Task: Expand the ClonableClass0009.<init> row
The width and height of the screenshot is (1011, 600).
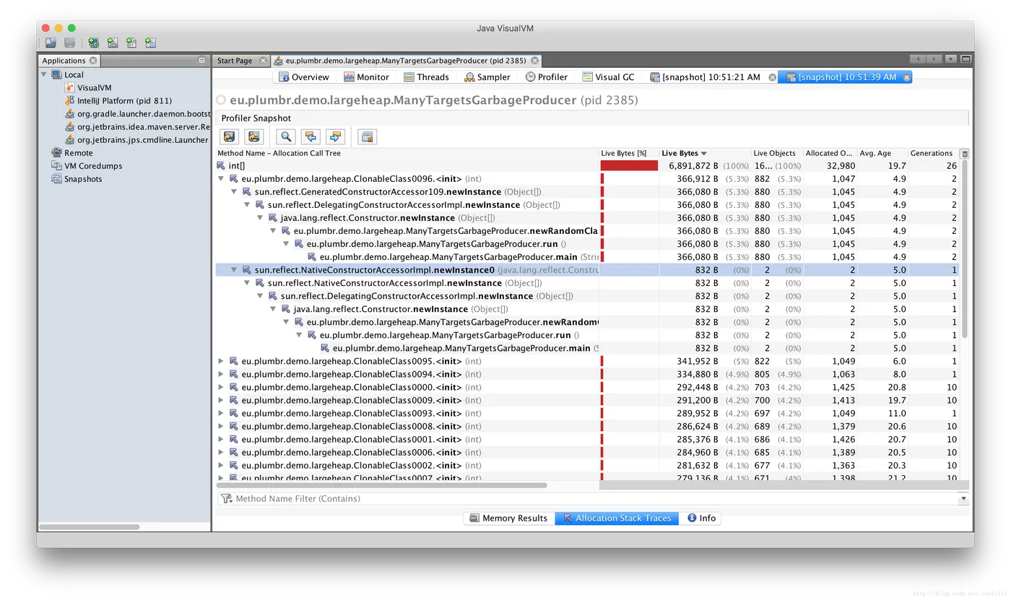Action: click(x=221, y=400)
